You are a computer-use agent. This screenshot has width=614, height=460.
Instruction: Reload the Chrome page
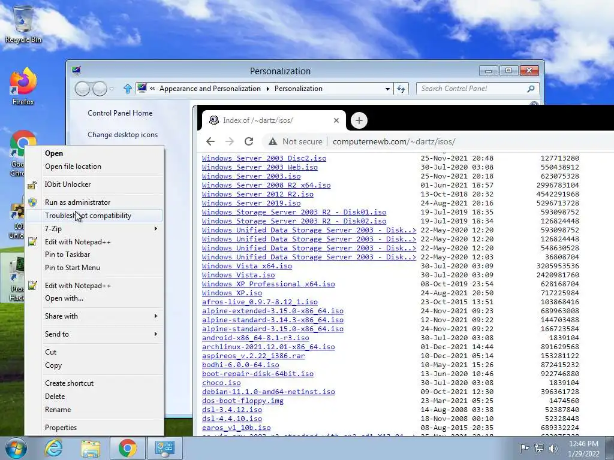pyautogui.click(x=249, y=141)
